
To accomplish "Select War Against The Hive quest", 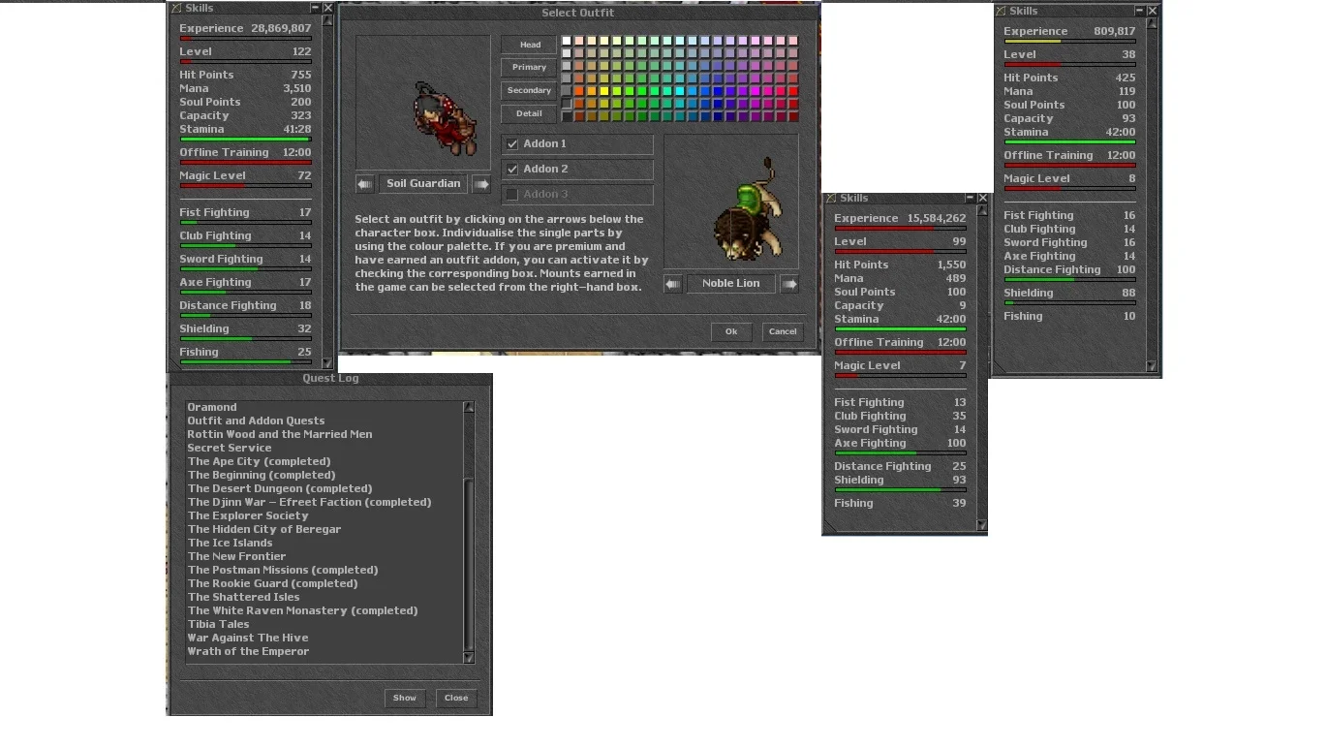I will click(248, 638).
